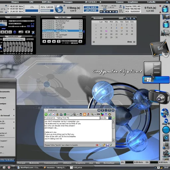The width and height of the screenshot is (170, 170).
Task: Toggle the blue eject-style round button in Winamp
Action: (x=15, y=32)
